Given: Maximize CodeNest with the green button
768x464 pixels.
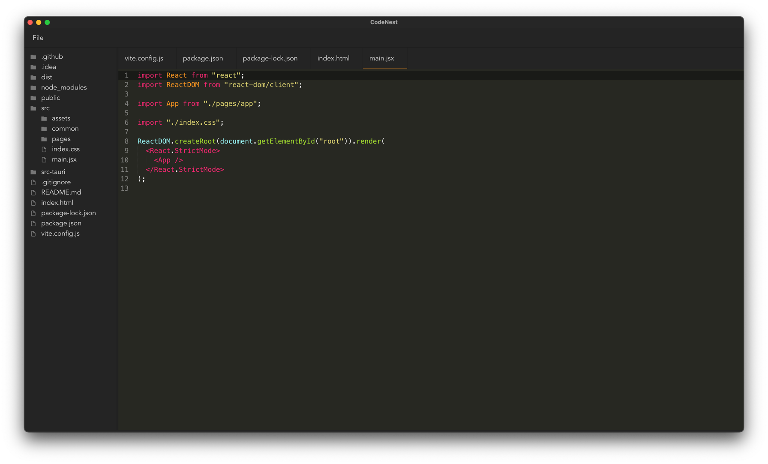Looking at the screenshot, I should 47,22.
